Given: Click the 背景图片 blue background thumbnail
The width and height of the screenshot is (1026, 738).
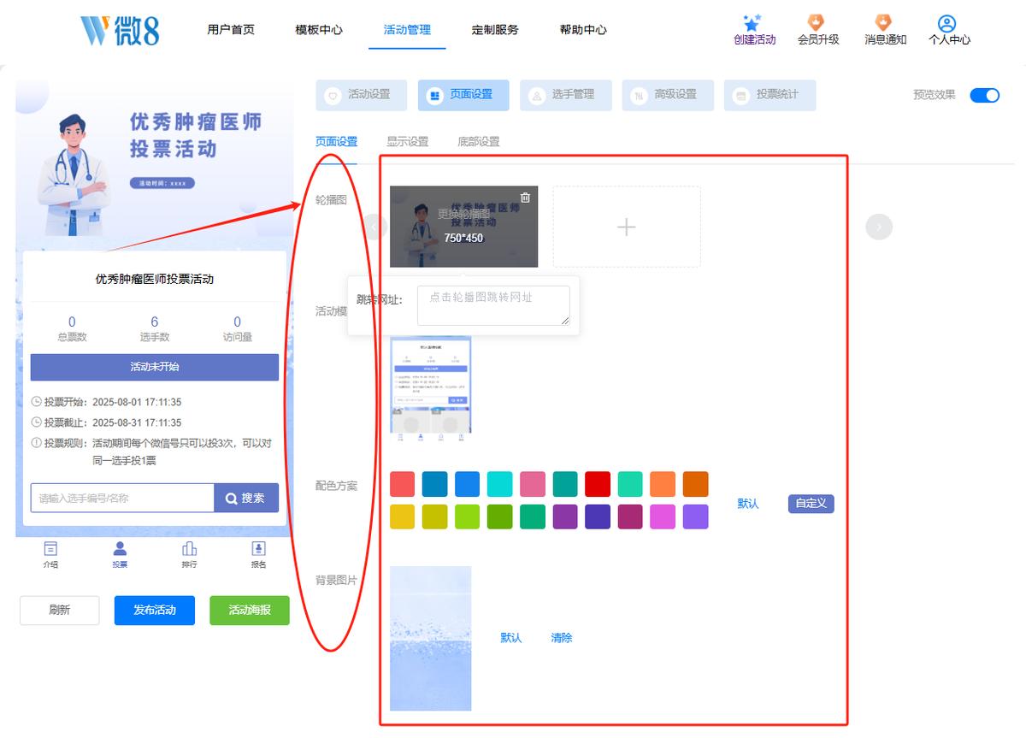Looking at the screenshot, I should [x=431, y=638].
